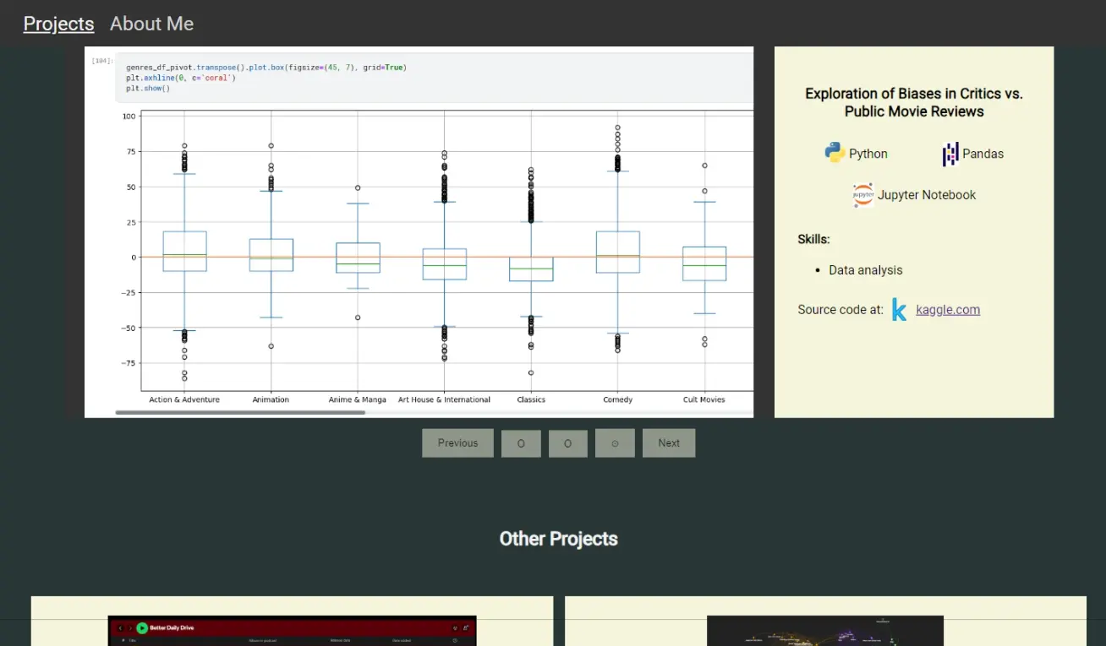1106x646 pixels.
Task: Click the 'Action & Adventure' axis label
Action: pos(184,399)
